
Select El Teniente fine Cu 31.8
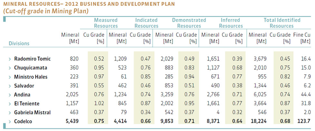306,104
